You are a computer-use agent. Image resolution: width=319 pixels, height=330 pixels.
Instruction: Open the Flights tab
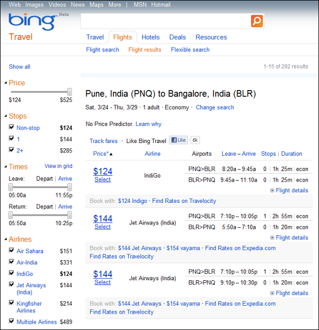tap(122, 37)
